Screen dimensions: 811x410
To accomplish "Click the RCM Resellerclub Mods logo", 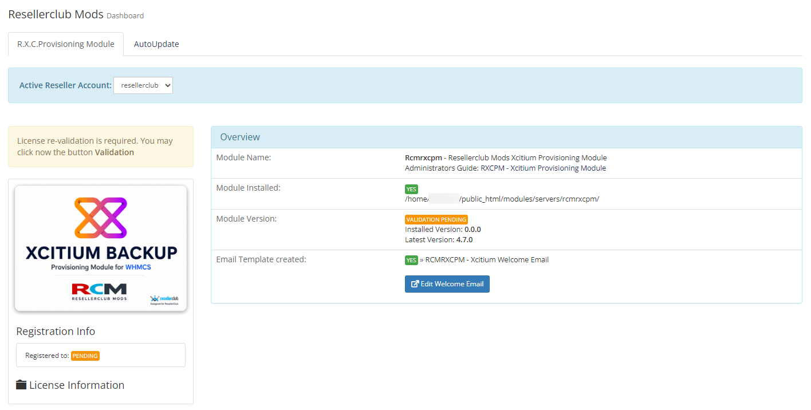I will point(100,291).
